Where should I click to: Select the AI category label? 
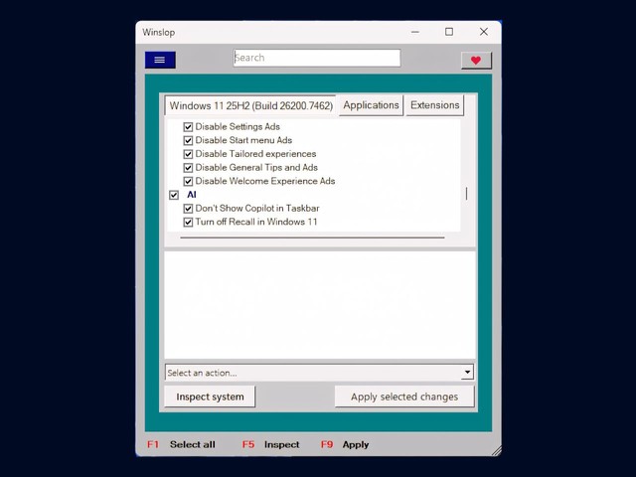tap(192, 195)
